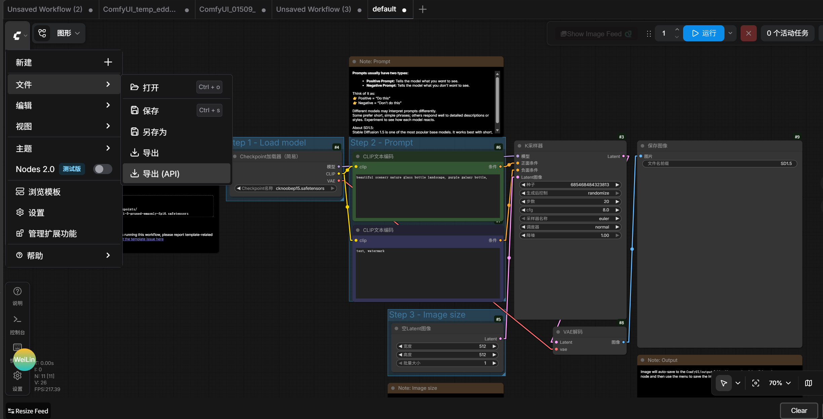
Task: Click the help question-mark sidebar icon
Action: 17,291
